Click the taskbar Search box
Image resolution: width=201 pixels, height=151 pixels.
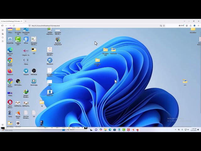[x=78, y=130]
